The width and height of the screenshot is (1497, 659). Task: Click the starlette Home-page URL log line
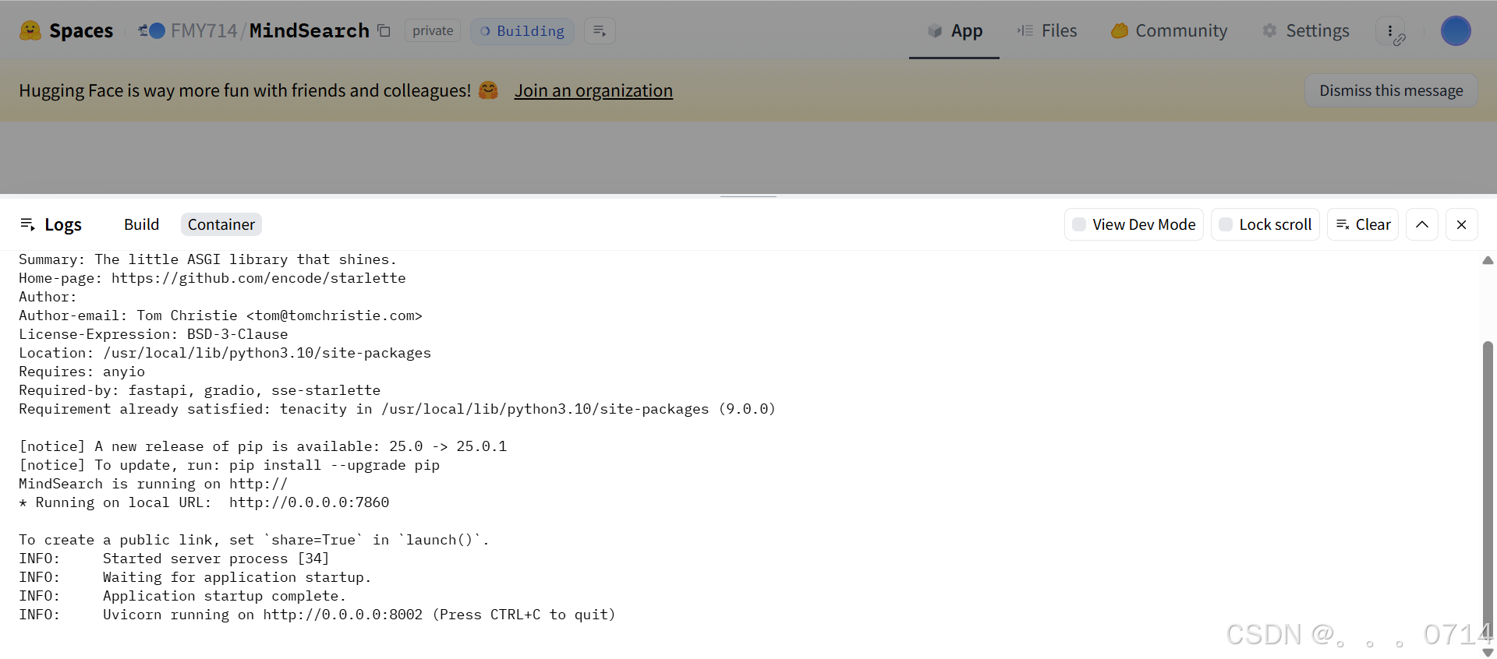tap(212, 278)
